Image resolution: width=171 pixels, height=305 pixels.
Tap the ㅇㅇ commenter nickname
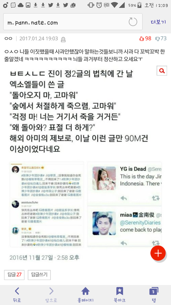click(x=8, y=39)
